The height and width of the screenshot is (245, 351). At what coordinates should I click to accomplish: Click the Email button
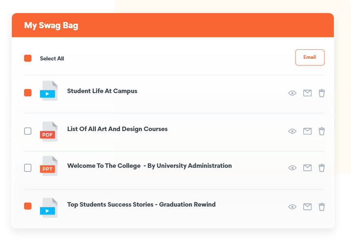[310, 58]
